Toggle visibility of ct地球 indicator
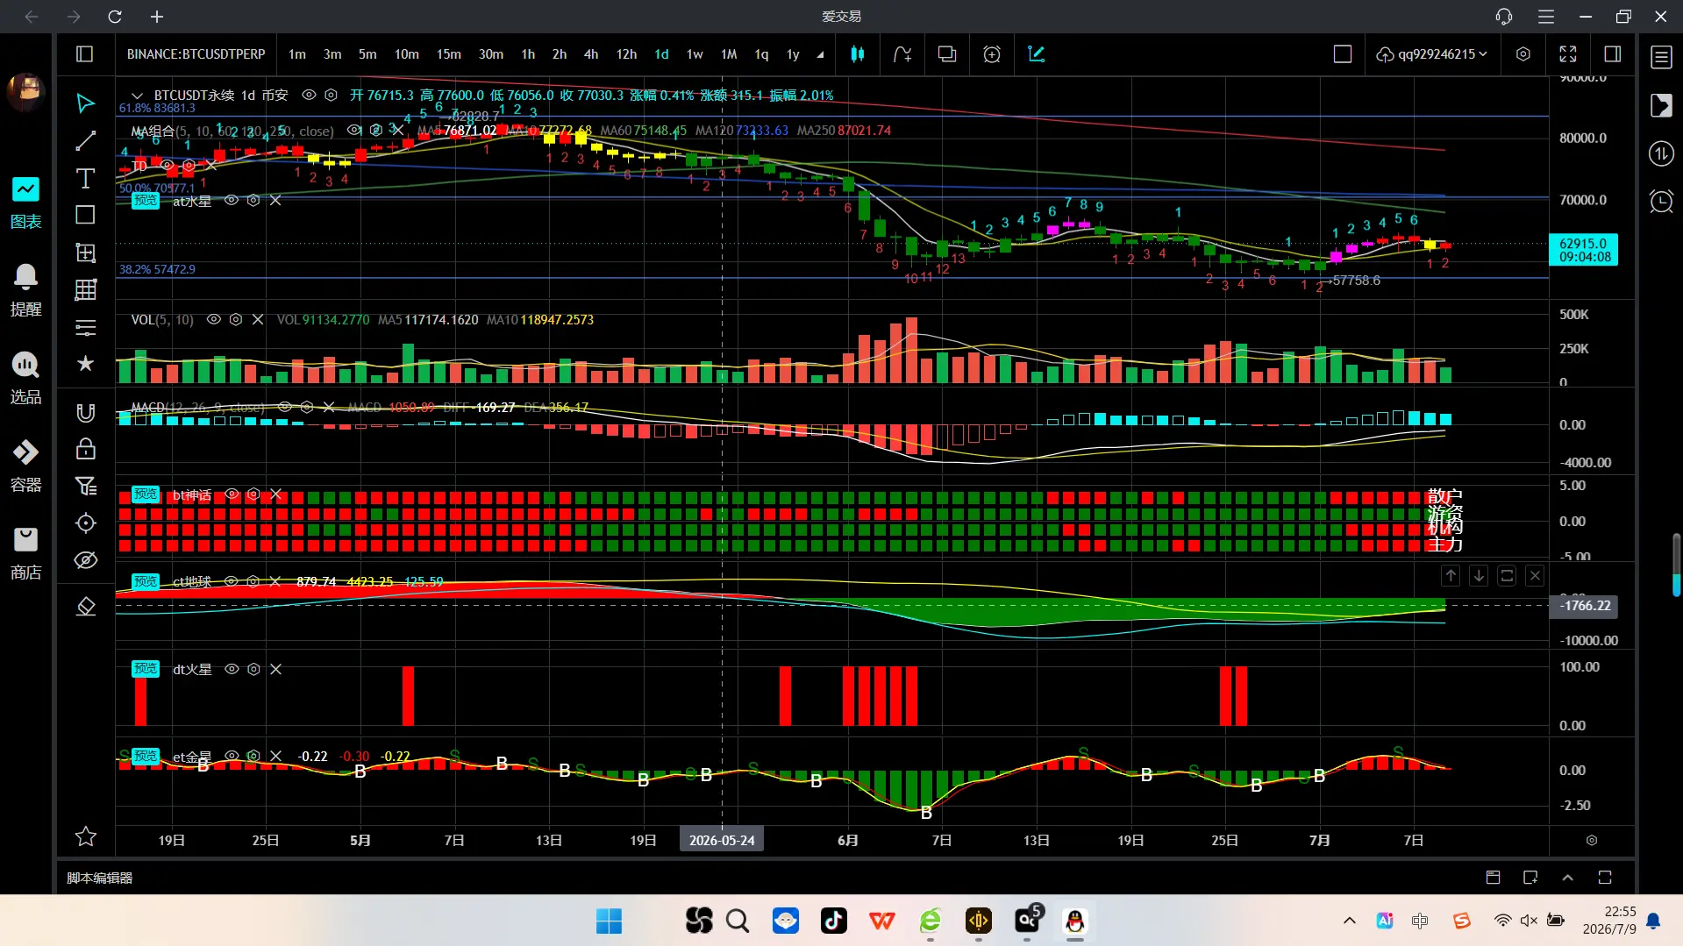The width and height of the screenshot is (1683, 946). click(x=231, y=581)
